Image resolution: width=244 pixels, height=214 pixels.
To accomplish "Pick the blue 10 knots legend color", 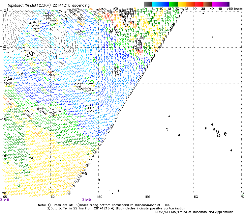I will click(165, 4).
